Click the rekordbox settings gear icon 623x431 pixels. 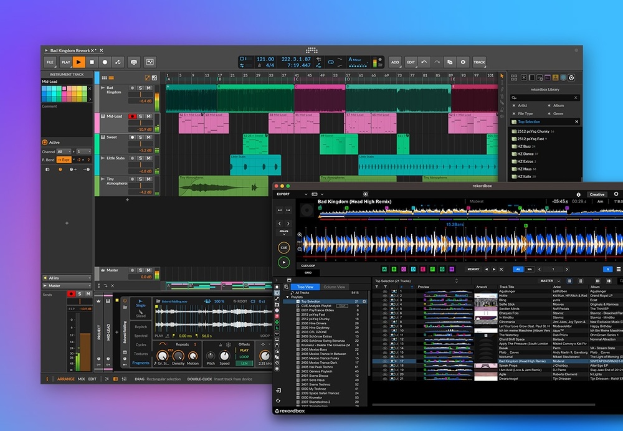click(616, 194)
